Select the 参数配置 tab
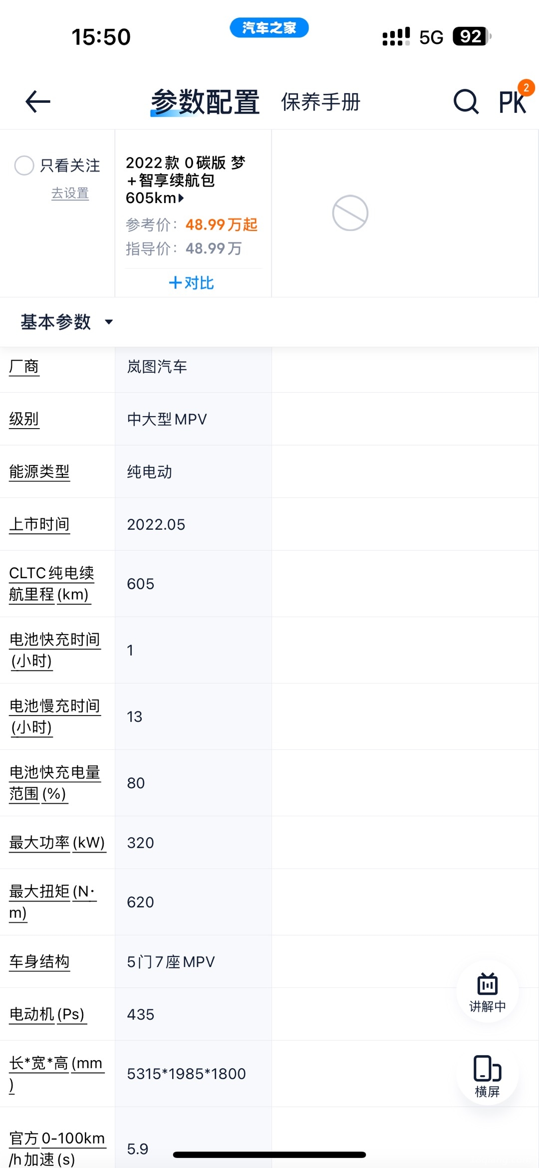The height and width of the screenshot is (1168, 539). pos(205,102)
